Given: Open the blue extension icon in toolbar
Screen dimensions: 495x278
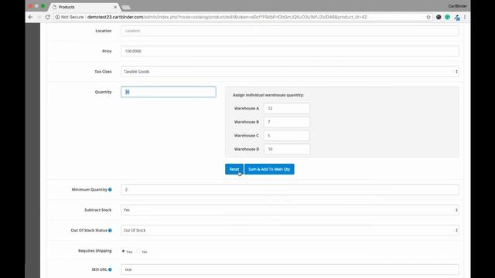Looking at the screenshot, I should pyautogui.click(x=457, y=17).
